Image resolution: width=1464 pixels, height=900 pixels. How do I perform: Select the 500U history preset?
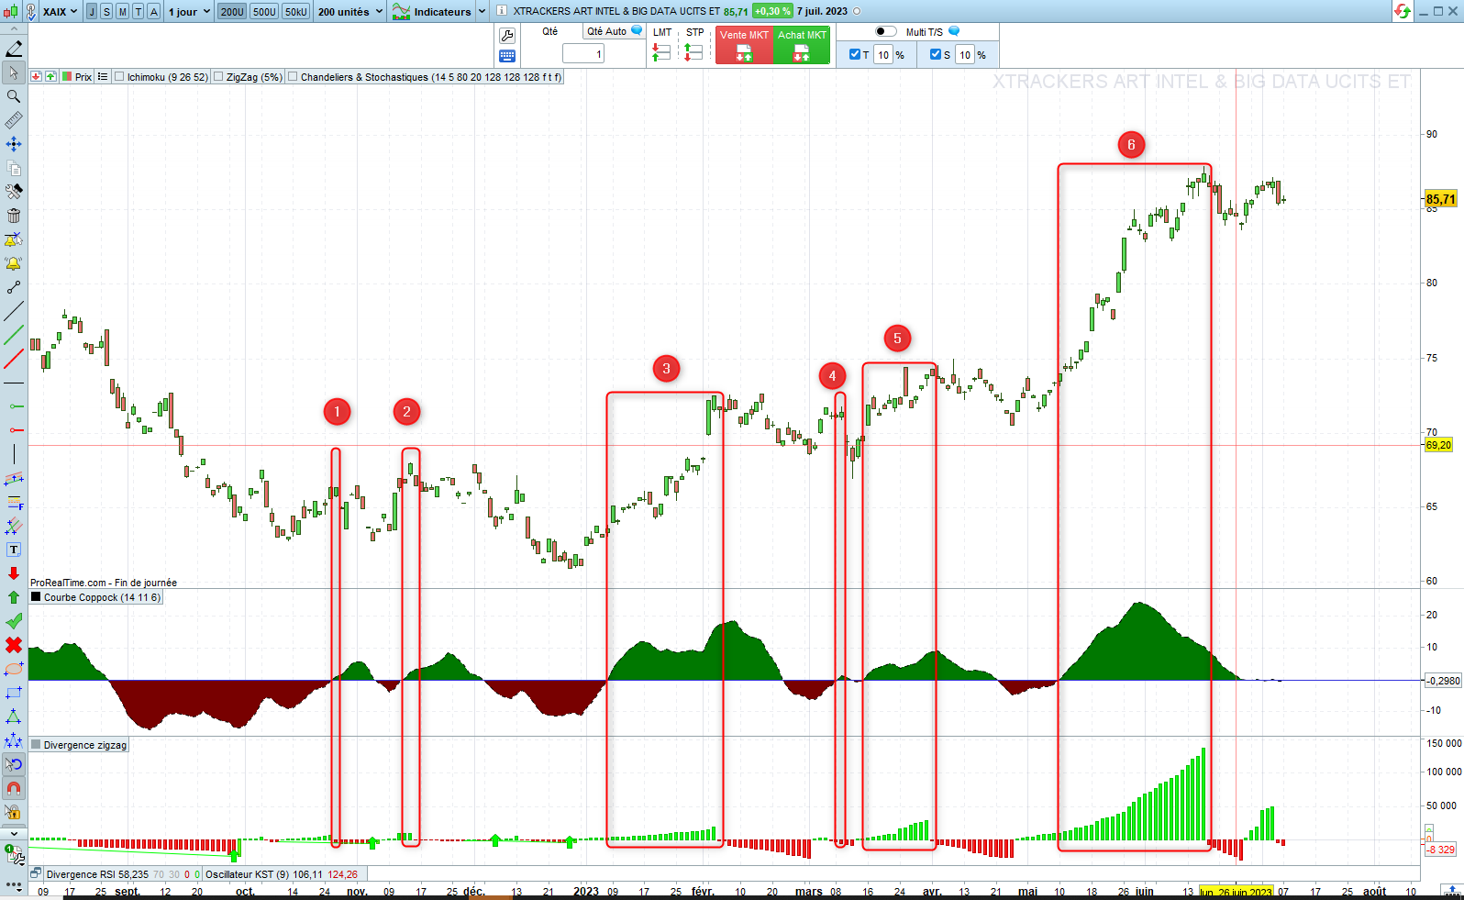(264, 12)
